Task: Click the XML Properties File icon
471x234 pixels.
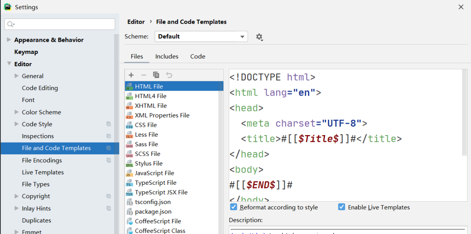Action: point(129,115)
